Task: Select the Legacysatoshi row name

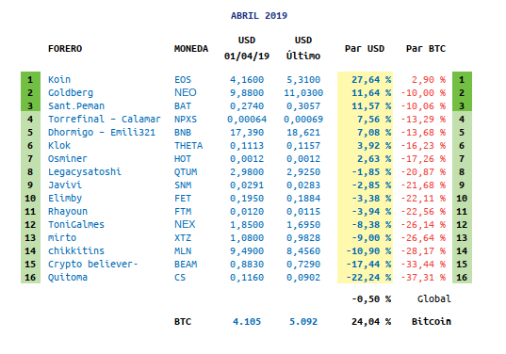Action: click(x=85, y=172)
